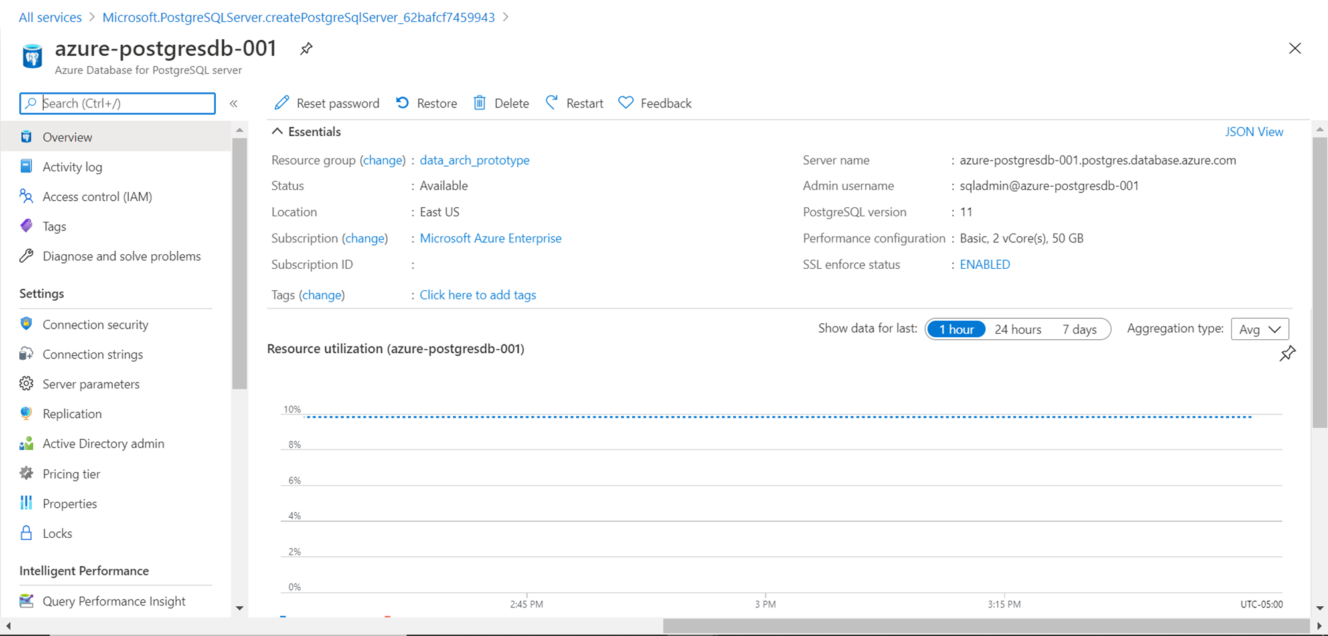The image size is (1328, 636).
Task: Open the Overview menu item
Action: click(x=116, y=137)
